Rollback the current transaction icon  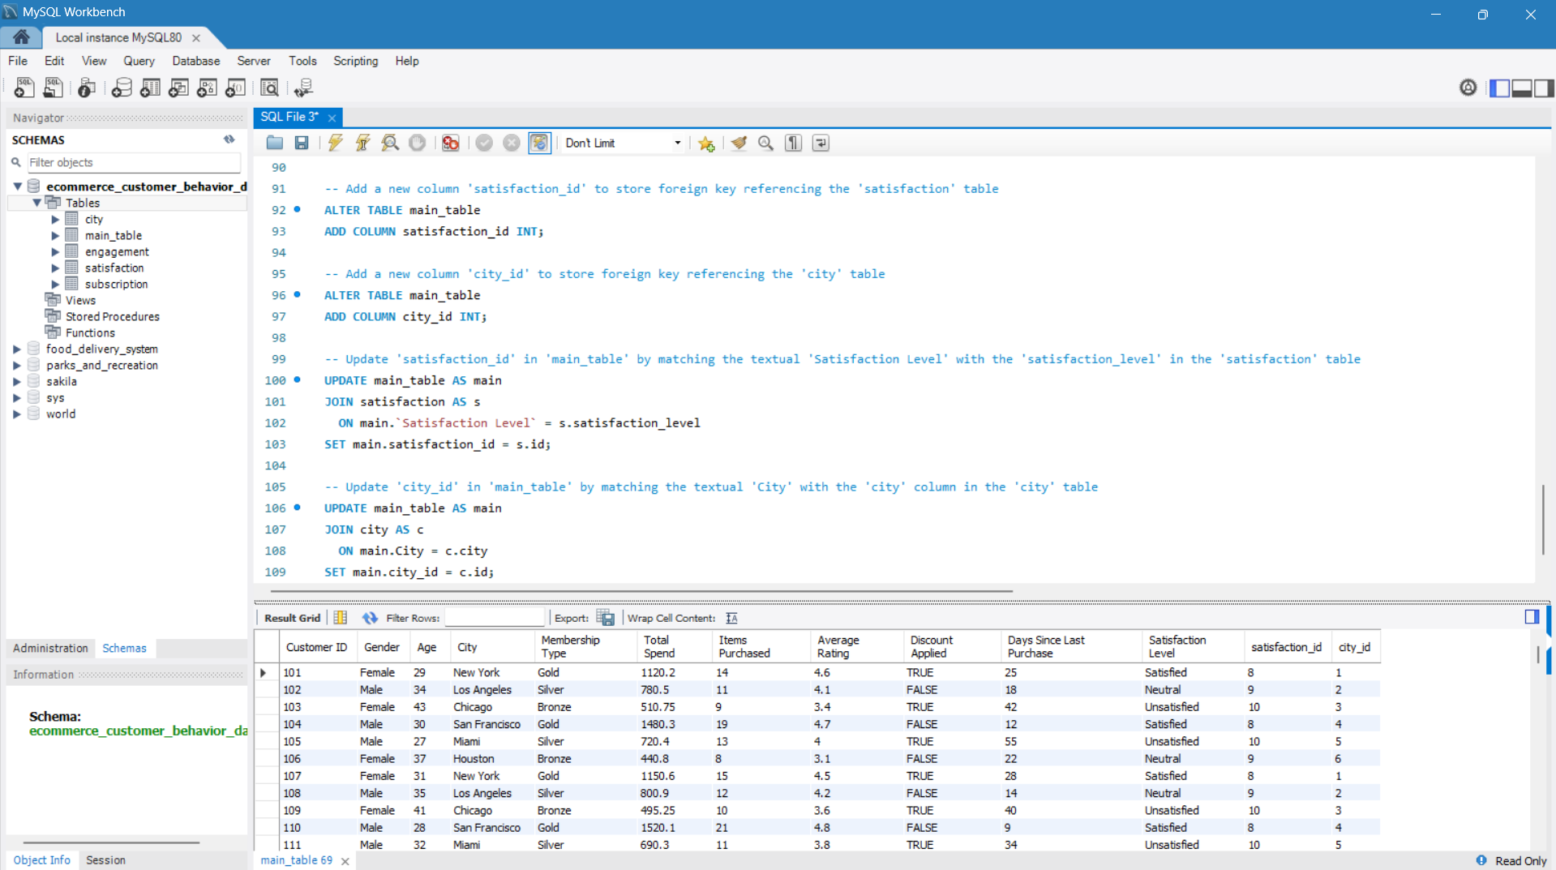click(x=512, y=143)
